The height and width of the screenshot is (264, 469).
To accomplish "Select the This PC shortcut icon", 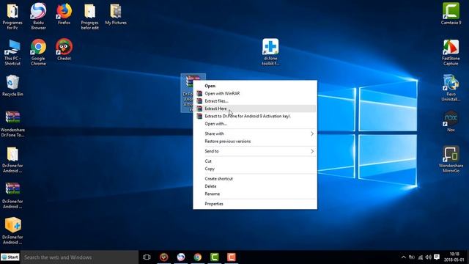I will (12, 47).
